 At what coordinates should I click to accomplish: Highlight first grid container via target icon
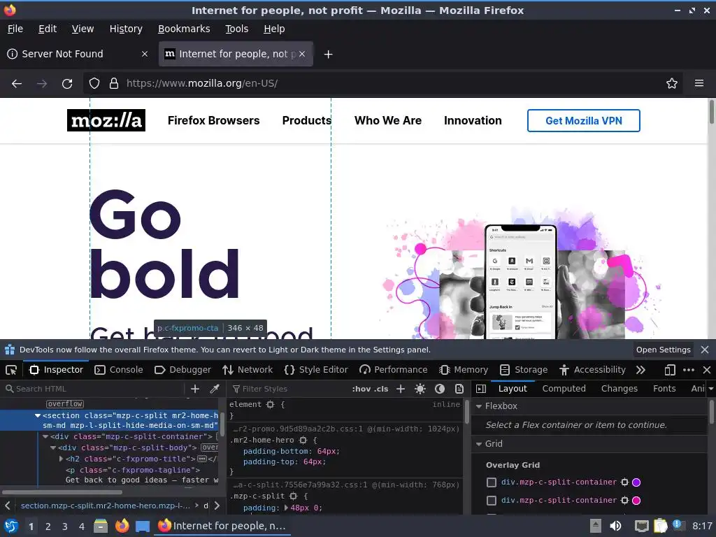pyautogui.click(x=624, y=482)
